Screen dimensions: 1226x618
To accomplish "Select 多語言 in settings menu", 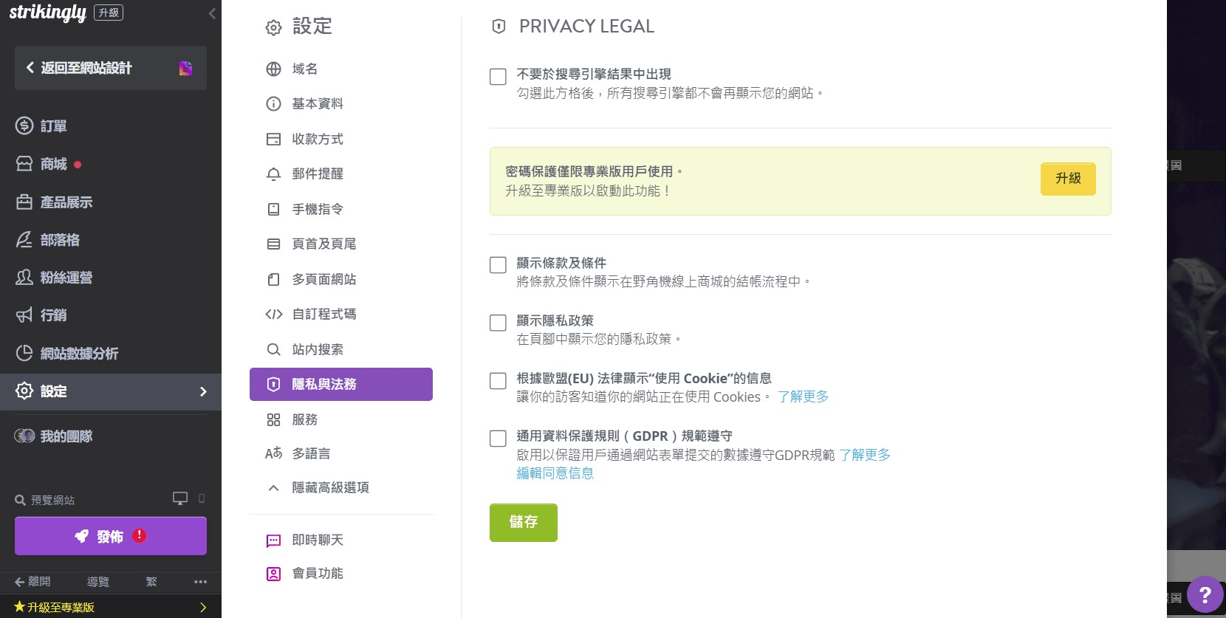I will [311, 453].
